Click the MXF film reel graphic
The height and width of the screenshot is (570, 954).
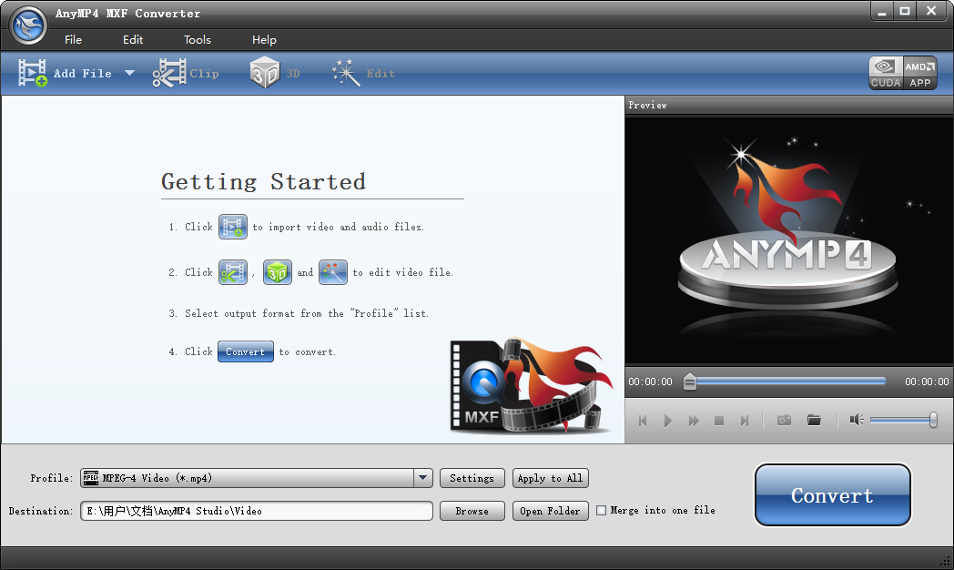pos(531,385)
